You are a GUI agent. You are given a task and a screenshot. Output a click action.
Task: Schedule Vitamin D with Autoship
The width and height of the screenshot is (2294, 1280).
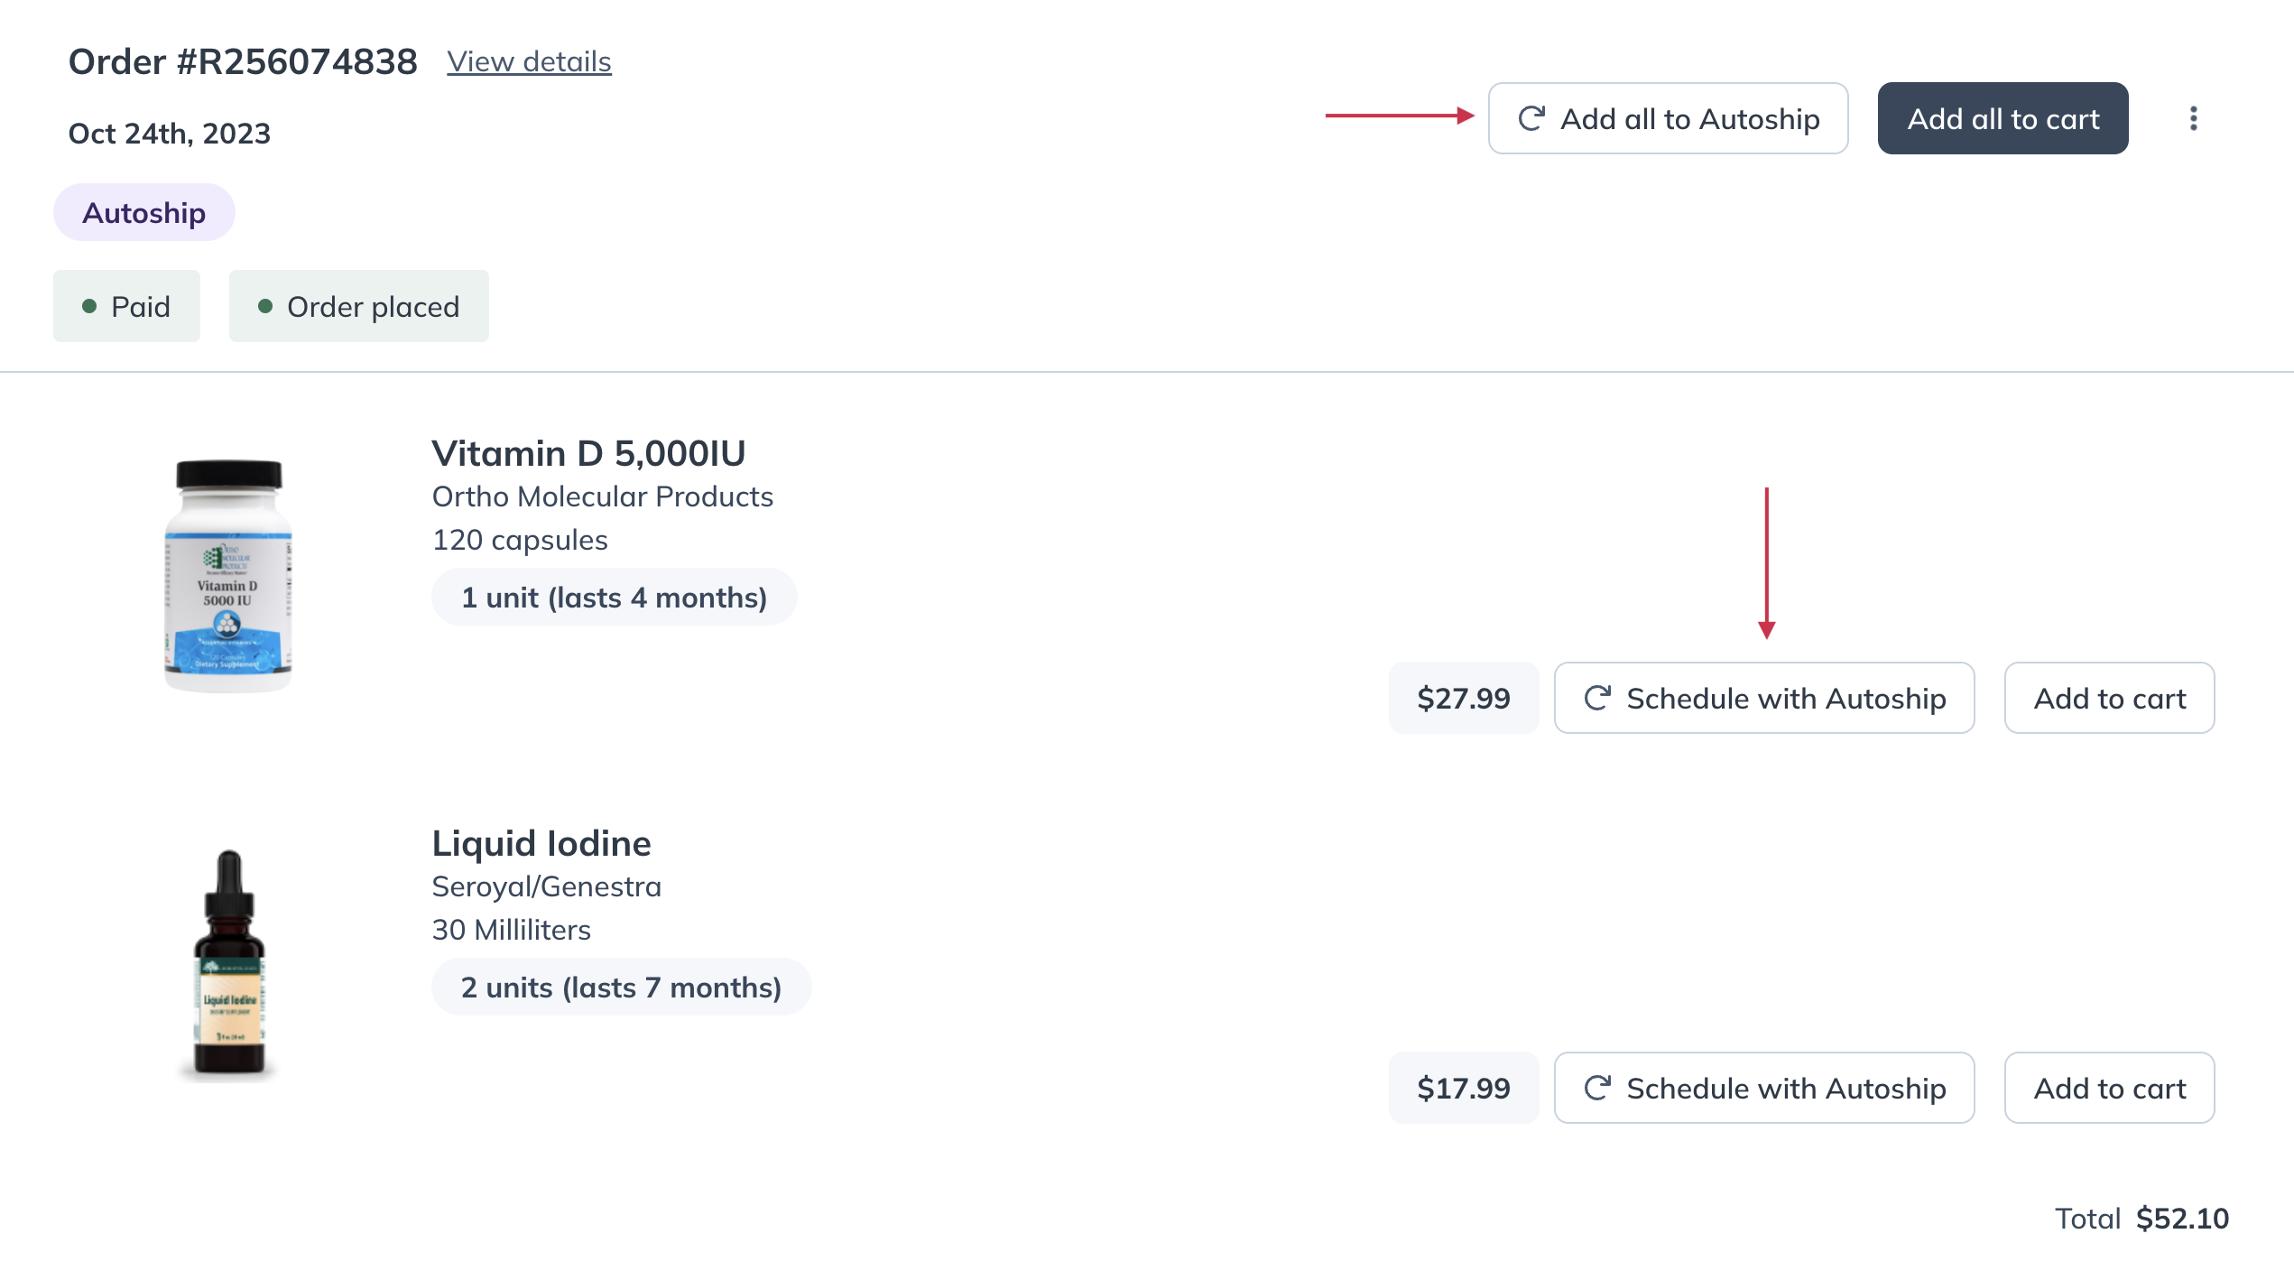point(1763,698)
